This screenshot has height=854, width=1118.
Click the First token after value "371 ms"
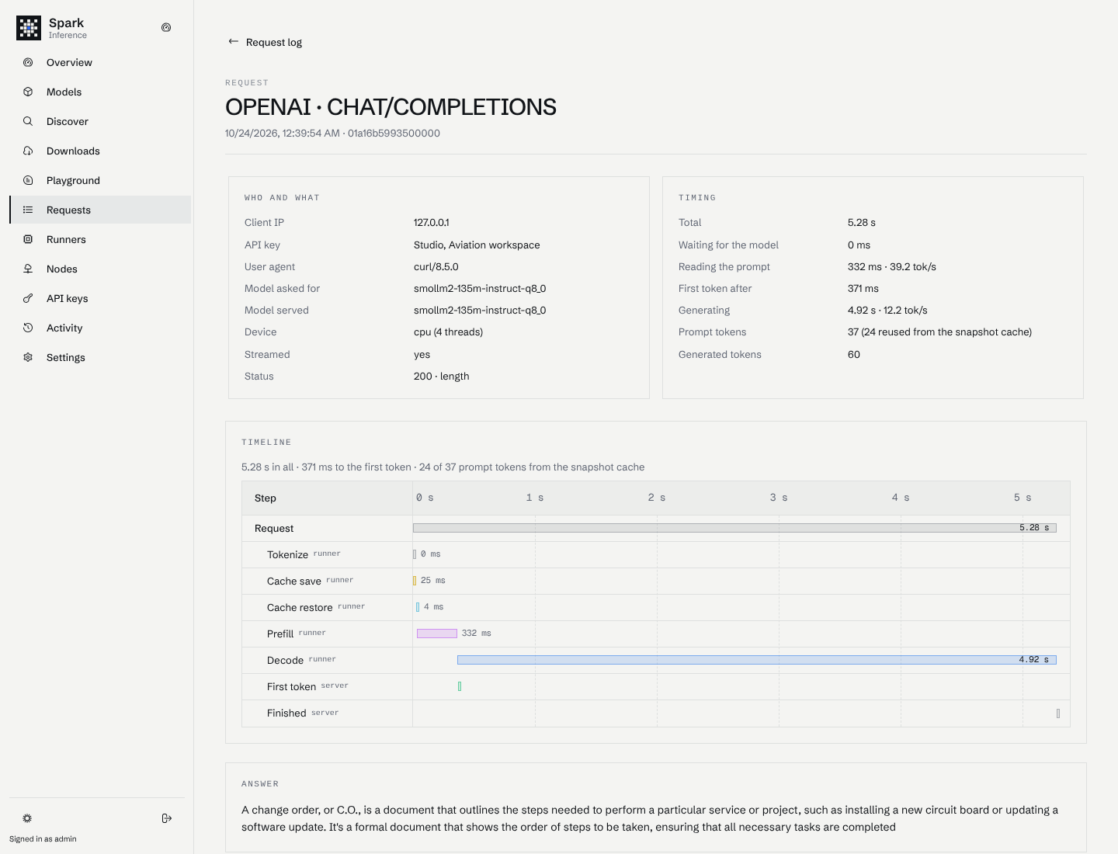click(x=863, y=288)
